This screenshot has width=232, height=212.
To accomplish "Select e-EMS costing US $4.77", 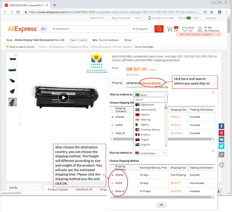I will coord(112,183).
